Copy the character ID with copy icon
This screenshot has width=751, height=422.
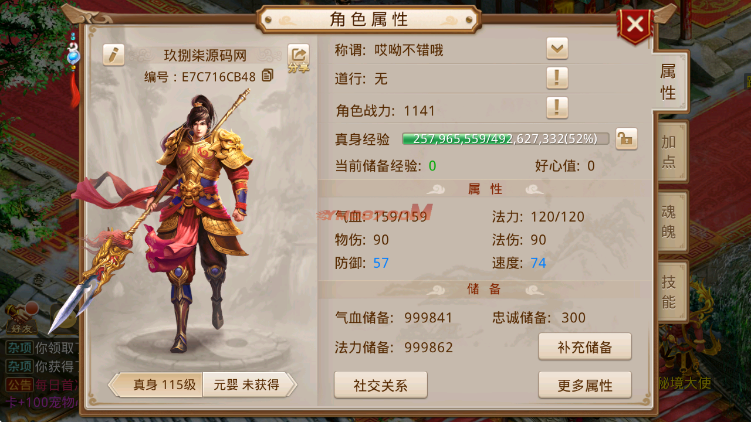pos(268,76)
